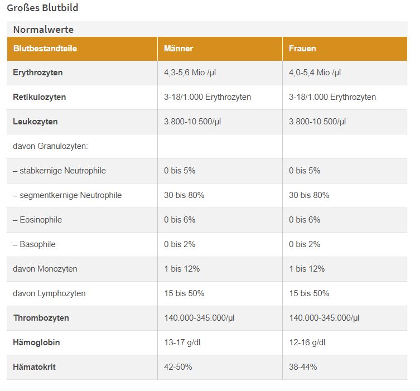Click the Retikulozyten row label
This screenshot has width=420, height=391.
(x=40, y=97)
